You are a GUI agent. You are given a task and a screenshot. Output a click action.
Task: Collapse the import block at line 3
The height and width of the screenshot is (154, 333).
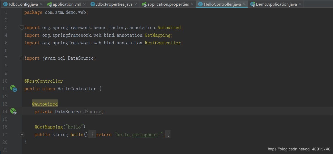point(22,28)
